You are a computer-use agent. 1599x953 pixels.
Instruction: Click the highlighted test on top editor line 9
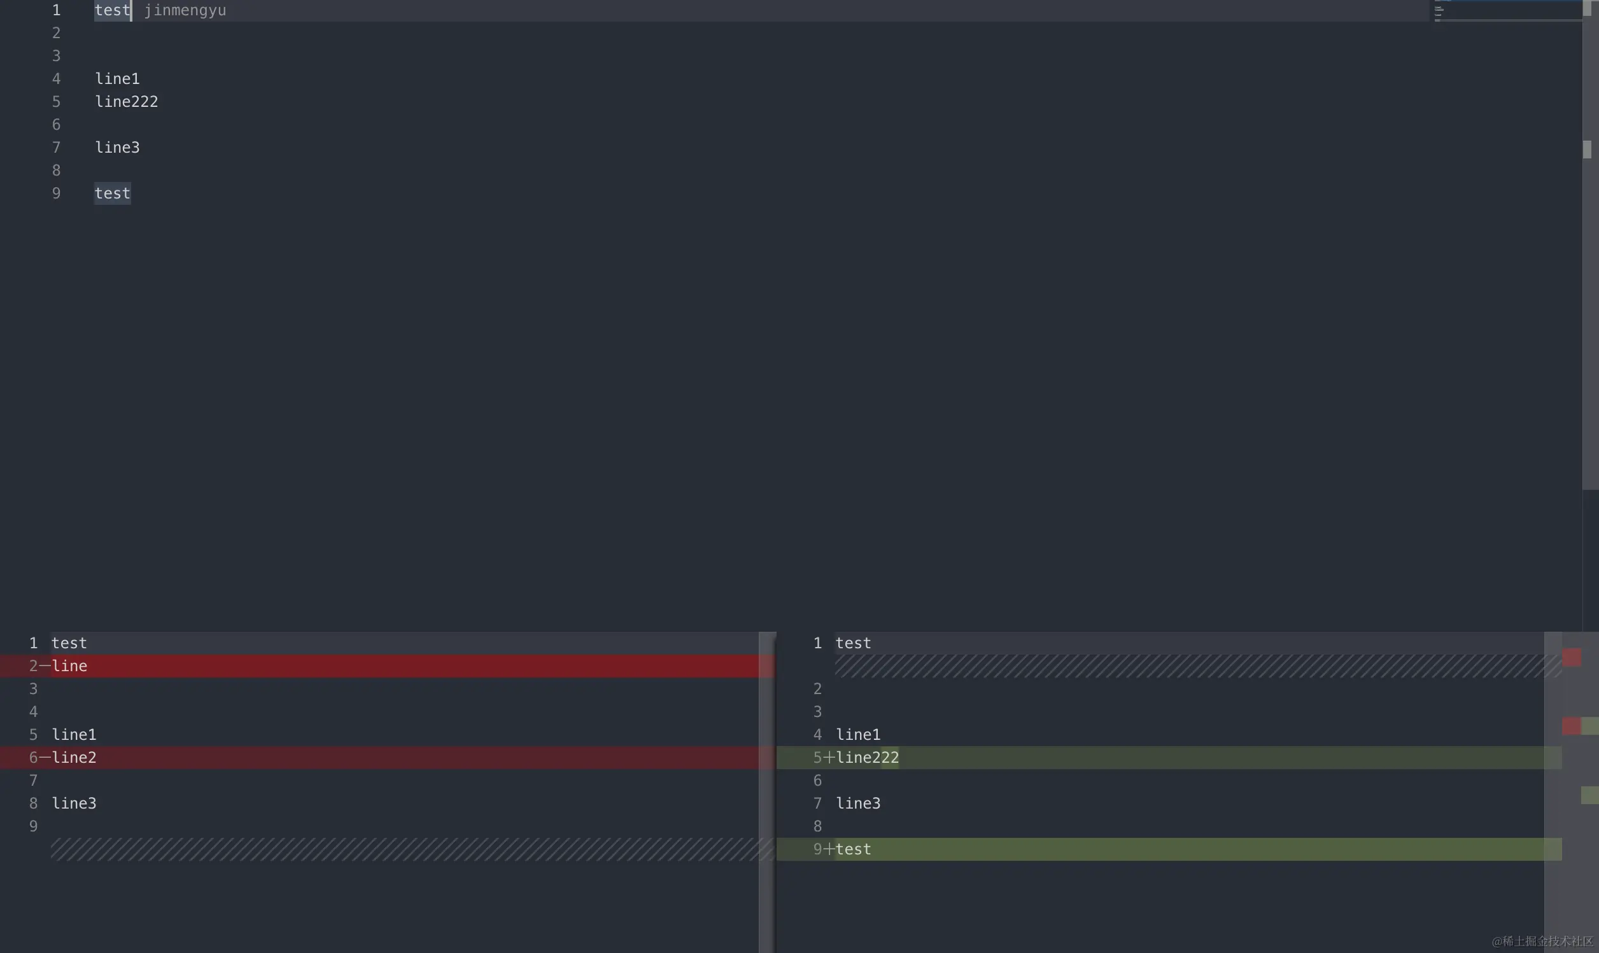[x=113, y=193]
